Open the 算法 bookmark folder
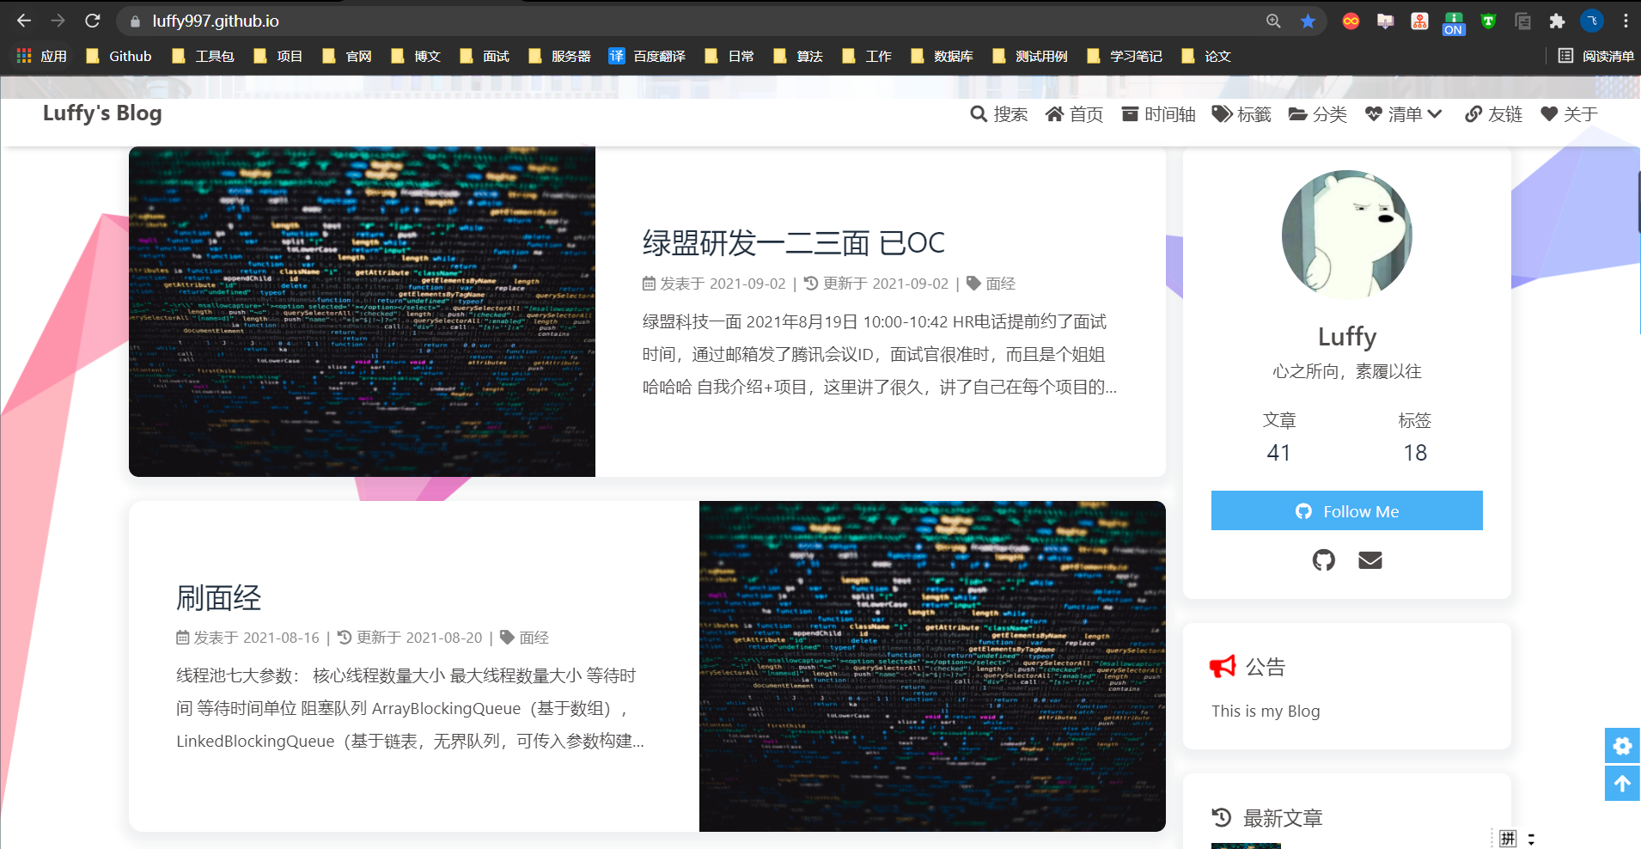Image resolution: width=1641 pixels, height=849 pixels. (798, 56)
